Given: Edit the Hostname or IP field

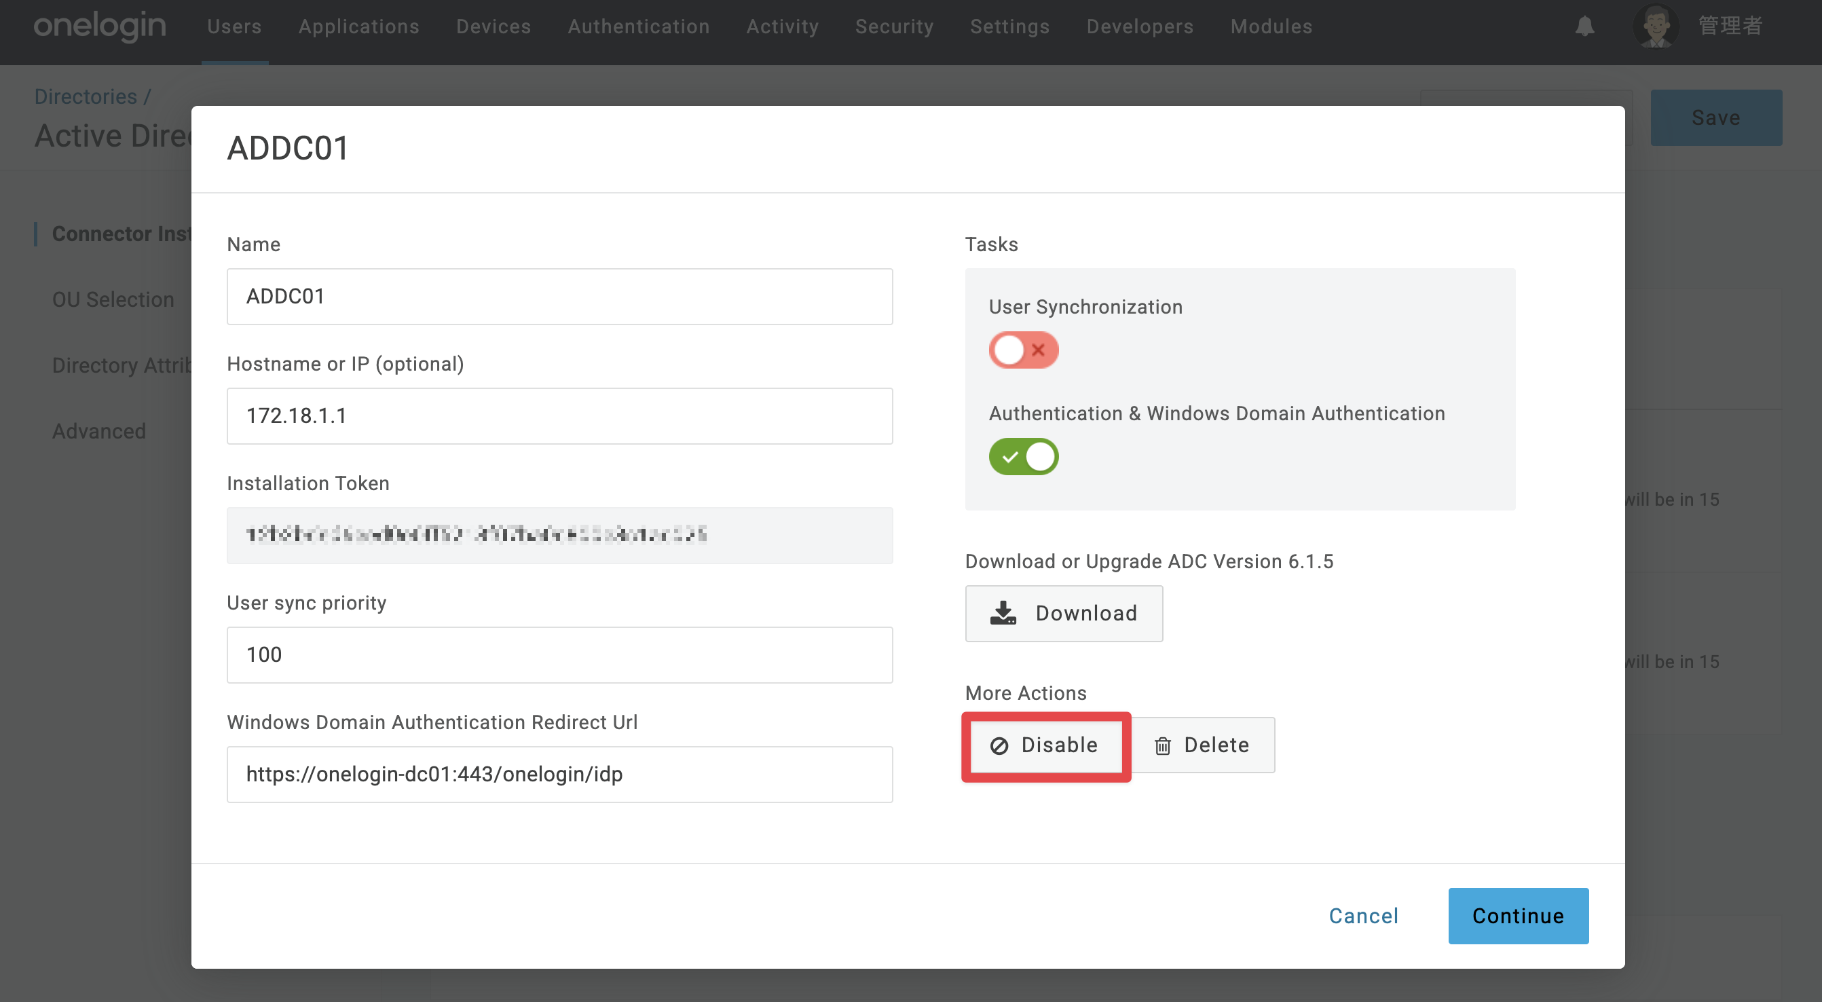Looking at the screenshot, I should click(559, 415).
